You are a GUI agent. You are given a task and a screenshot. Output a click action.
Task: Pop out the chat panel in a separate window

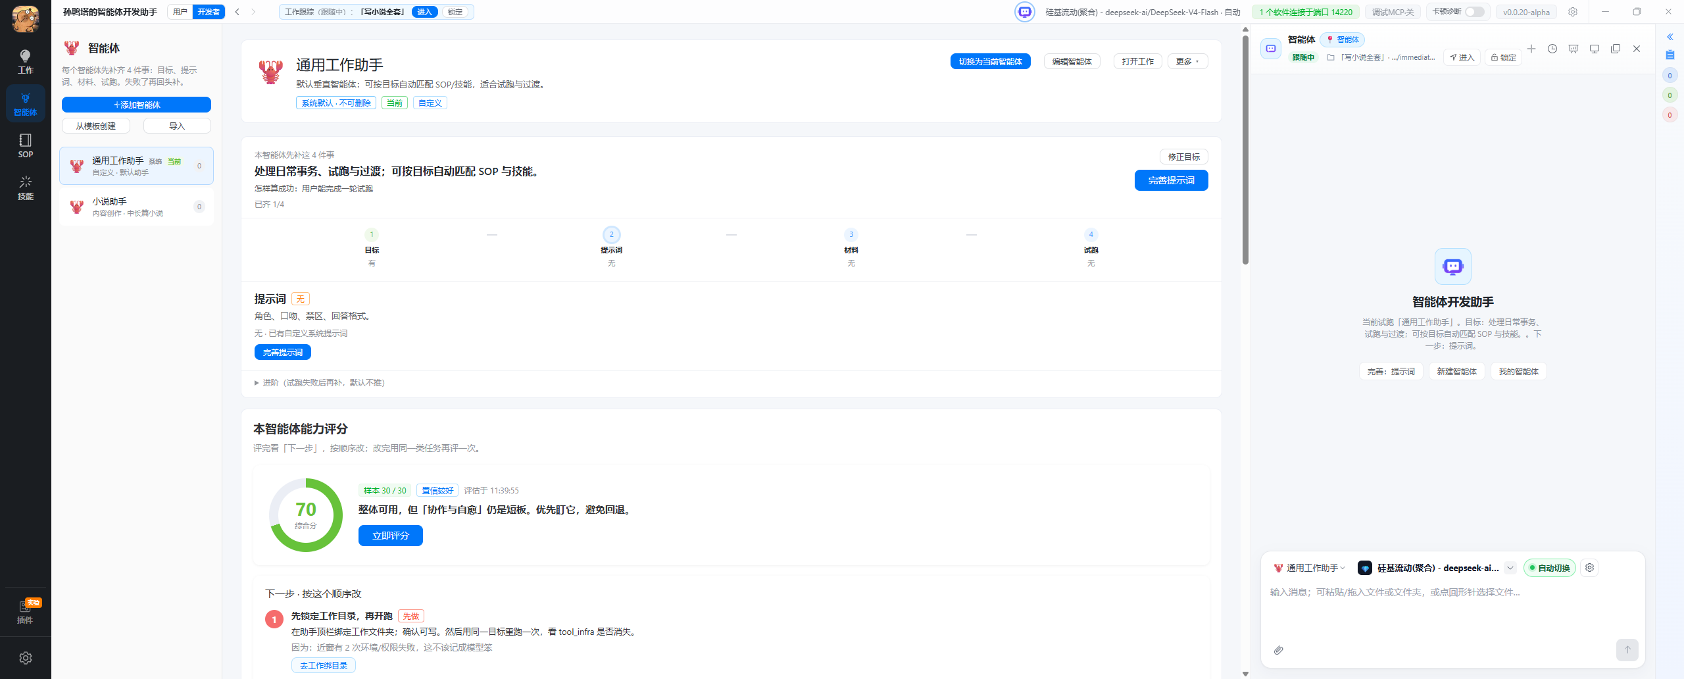coord(1616,49)
